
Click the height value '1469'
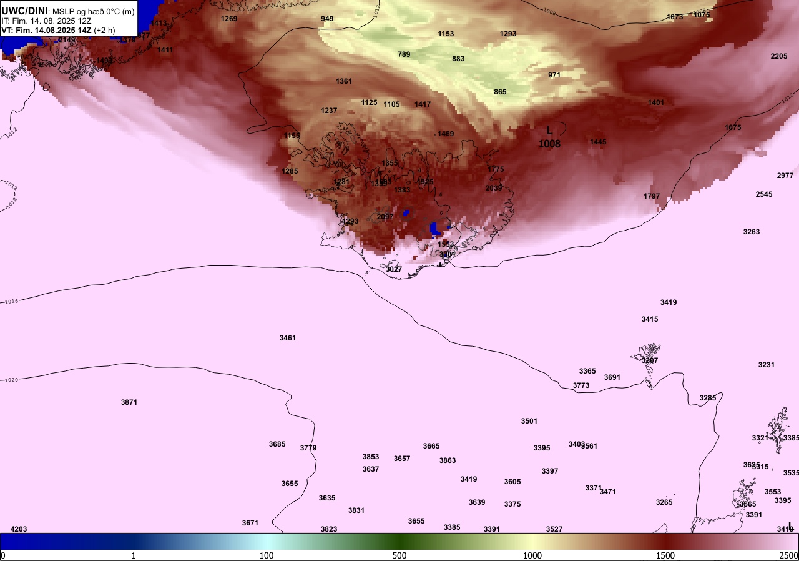click(446, 134)
